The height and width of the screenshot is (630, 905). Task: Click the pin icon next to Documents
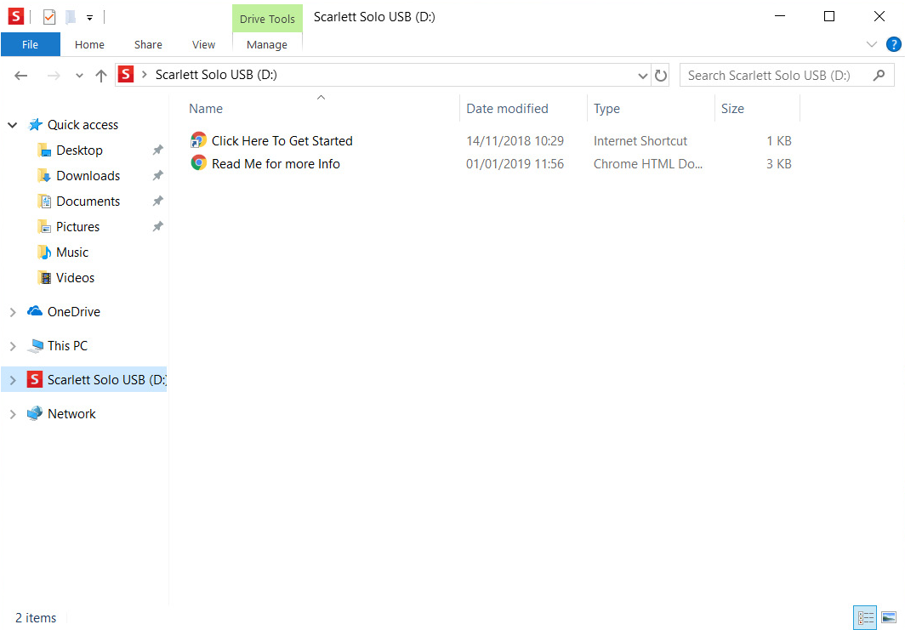pyautogui.click(x=157, y=201)
